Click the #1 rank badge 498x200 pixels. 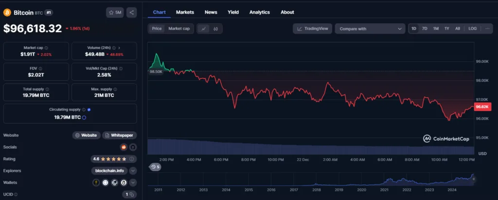[x=49, y=12]
